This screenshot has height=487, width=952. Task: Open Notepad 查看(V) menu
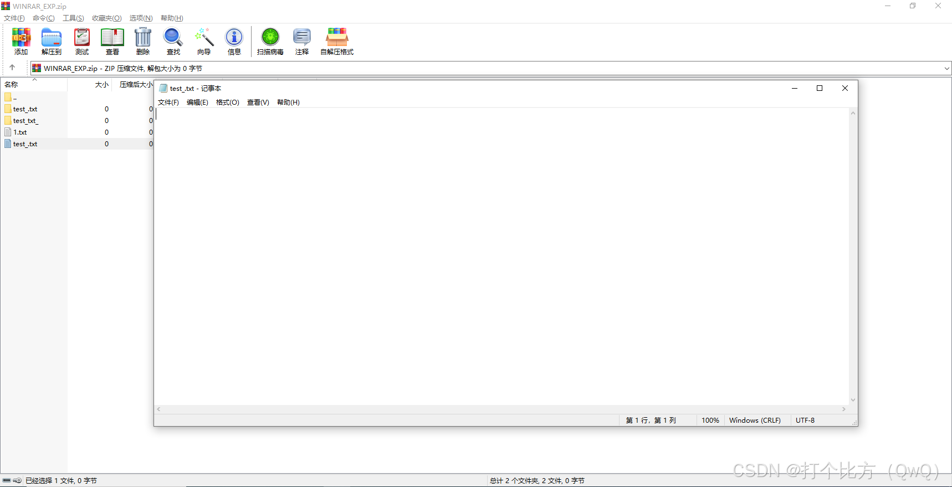tap(258, 102)
